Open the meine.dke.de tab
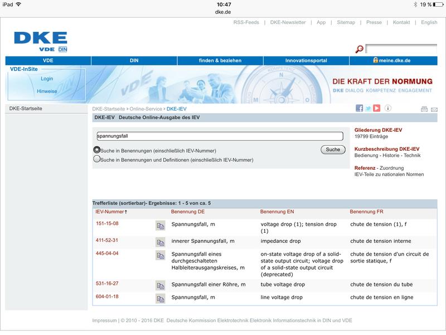 pos(394,61)
